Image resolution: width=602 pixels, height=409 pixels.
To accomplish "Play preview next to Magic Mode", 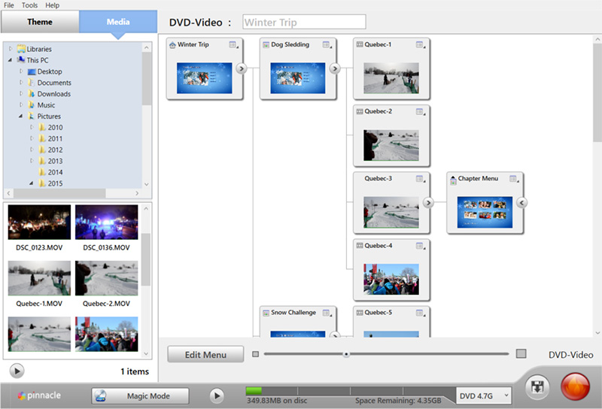I will (217, 395).
